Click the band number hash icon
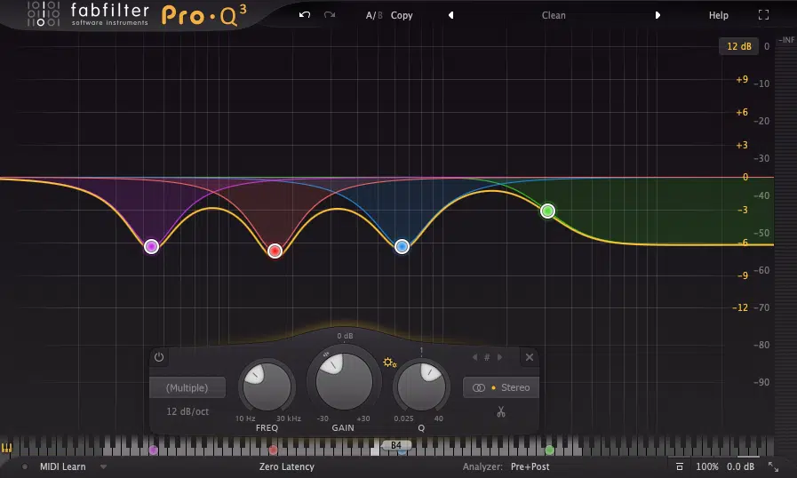 point(487,357)
